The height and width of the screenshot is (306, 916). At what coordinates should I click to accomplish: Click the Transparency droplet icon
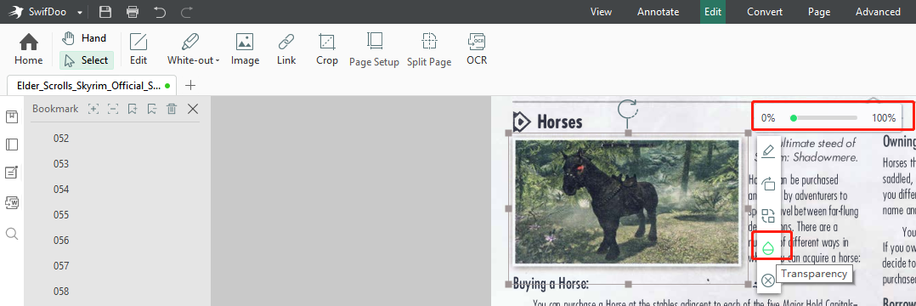coord(768,248)
